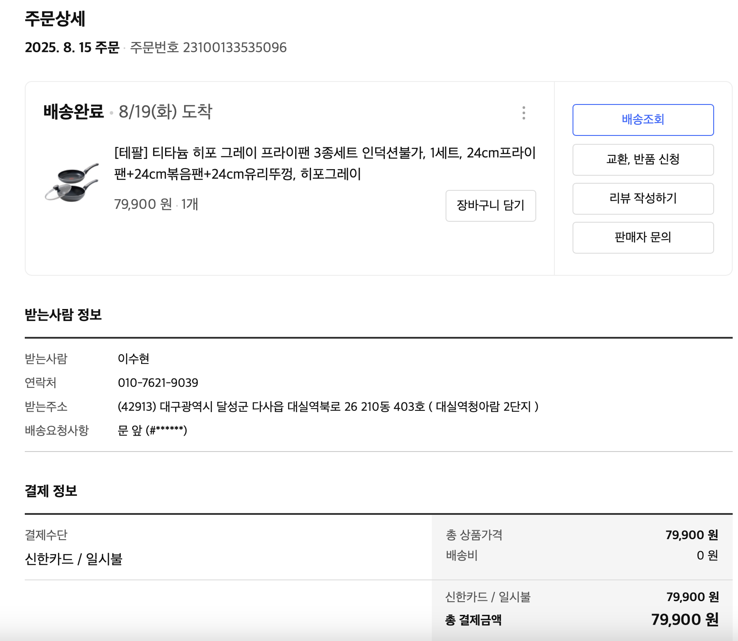Viewport: 738px width, 641px height.
Task: Click 판매자 문의 seller inquiry button
Action: [643, 237]
